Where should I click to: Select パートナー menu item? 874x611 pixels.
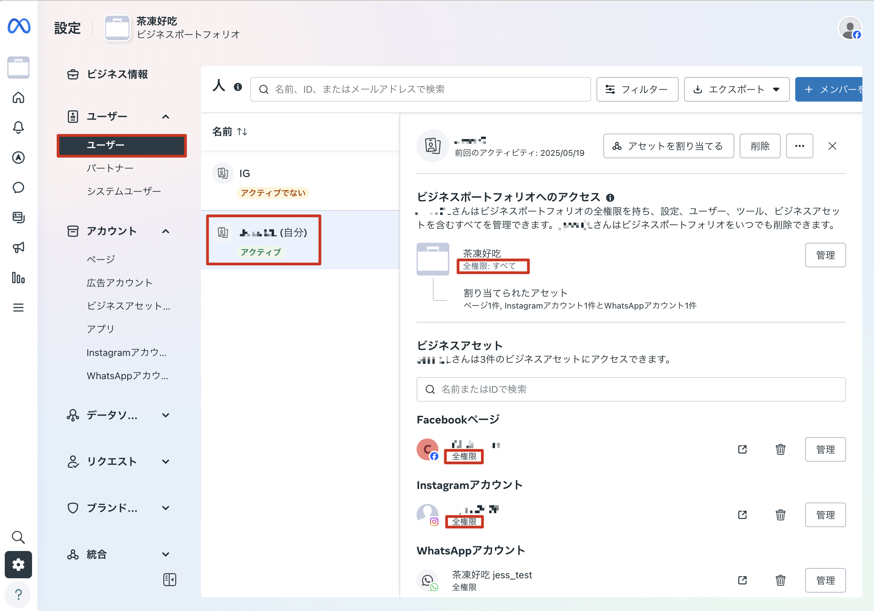110,168
